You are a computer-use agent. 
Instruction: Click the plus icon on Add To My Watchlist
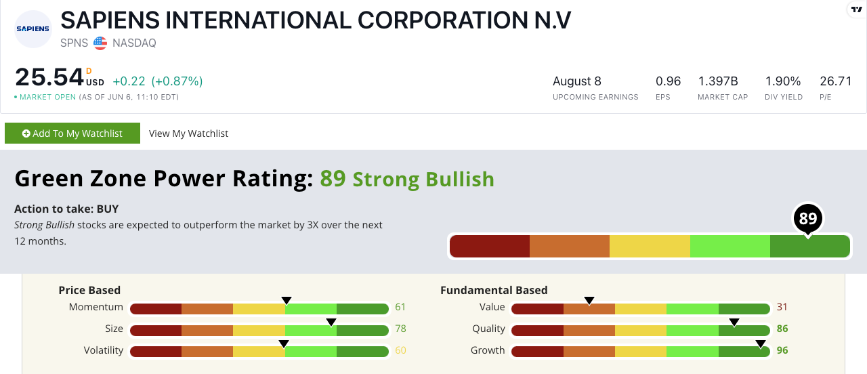[x=26, y=133]
